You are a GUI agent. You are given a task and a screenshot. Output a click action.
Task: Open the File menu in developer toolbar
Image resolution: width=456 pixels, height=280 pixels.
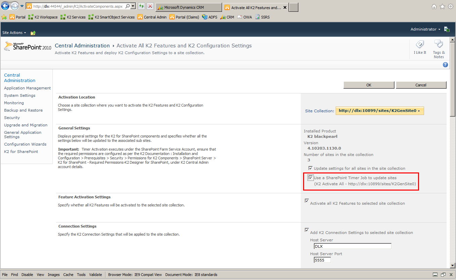click(x=5, y=275)
